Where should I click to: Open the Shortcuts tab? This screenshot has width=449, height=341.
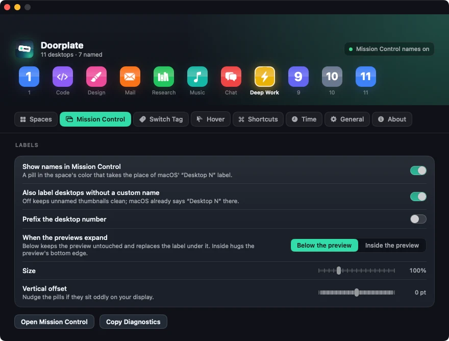click(258, 119)
